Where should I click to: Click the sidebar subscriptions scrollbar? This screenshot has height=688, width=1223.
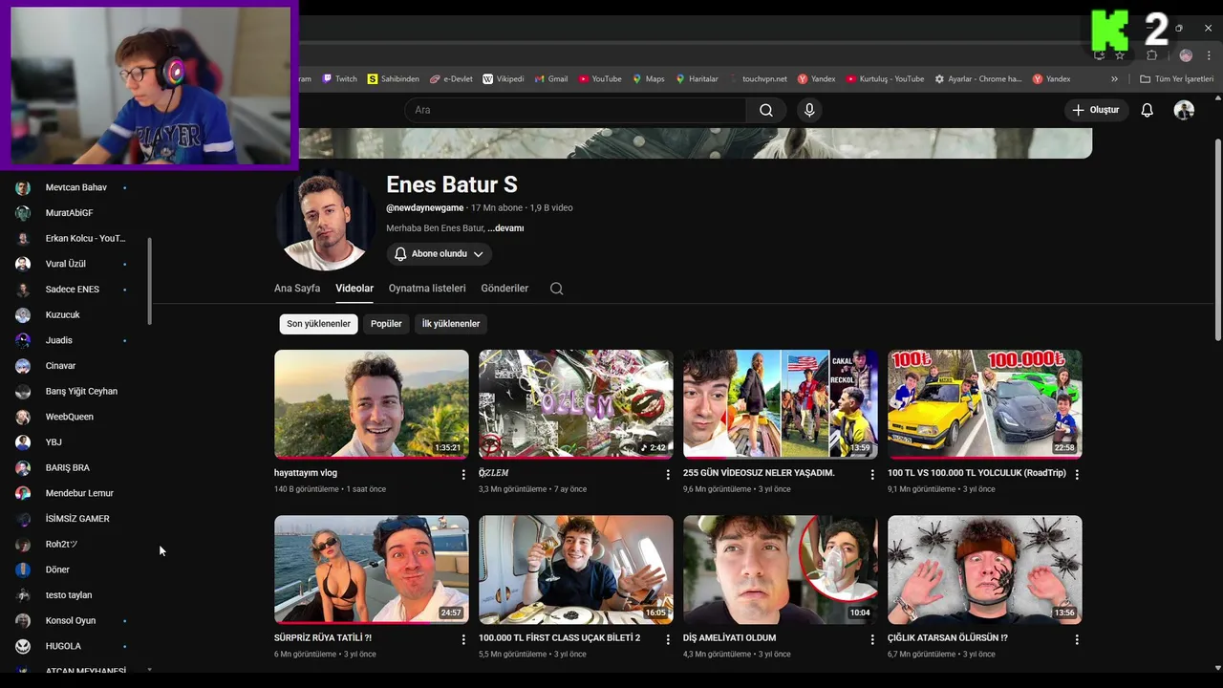click(149, 280)
